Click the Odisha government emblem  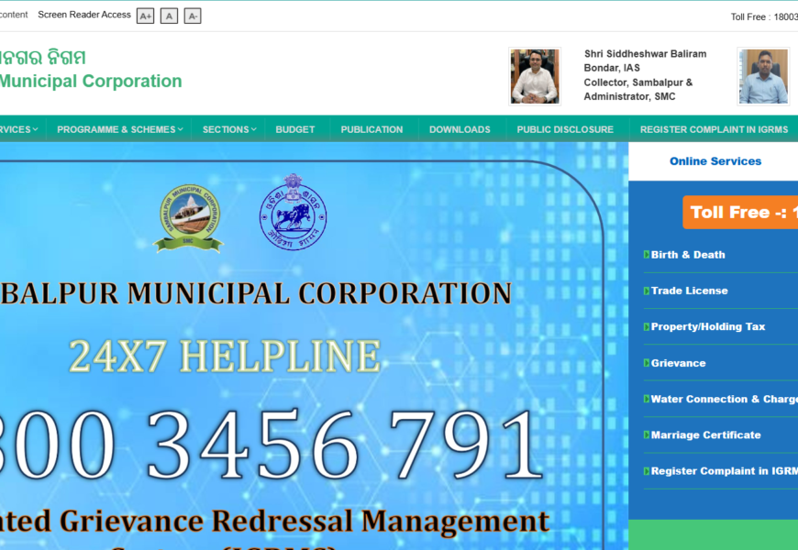point(294,212)
